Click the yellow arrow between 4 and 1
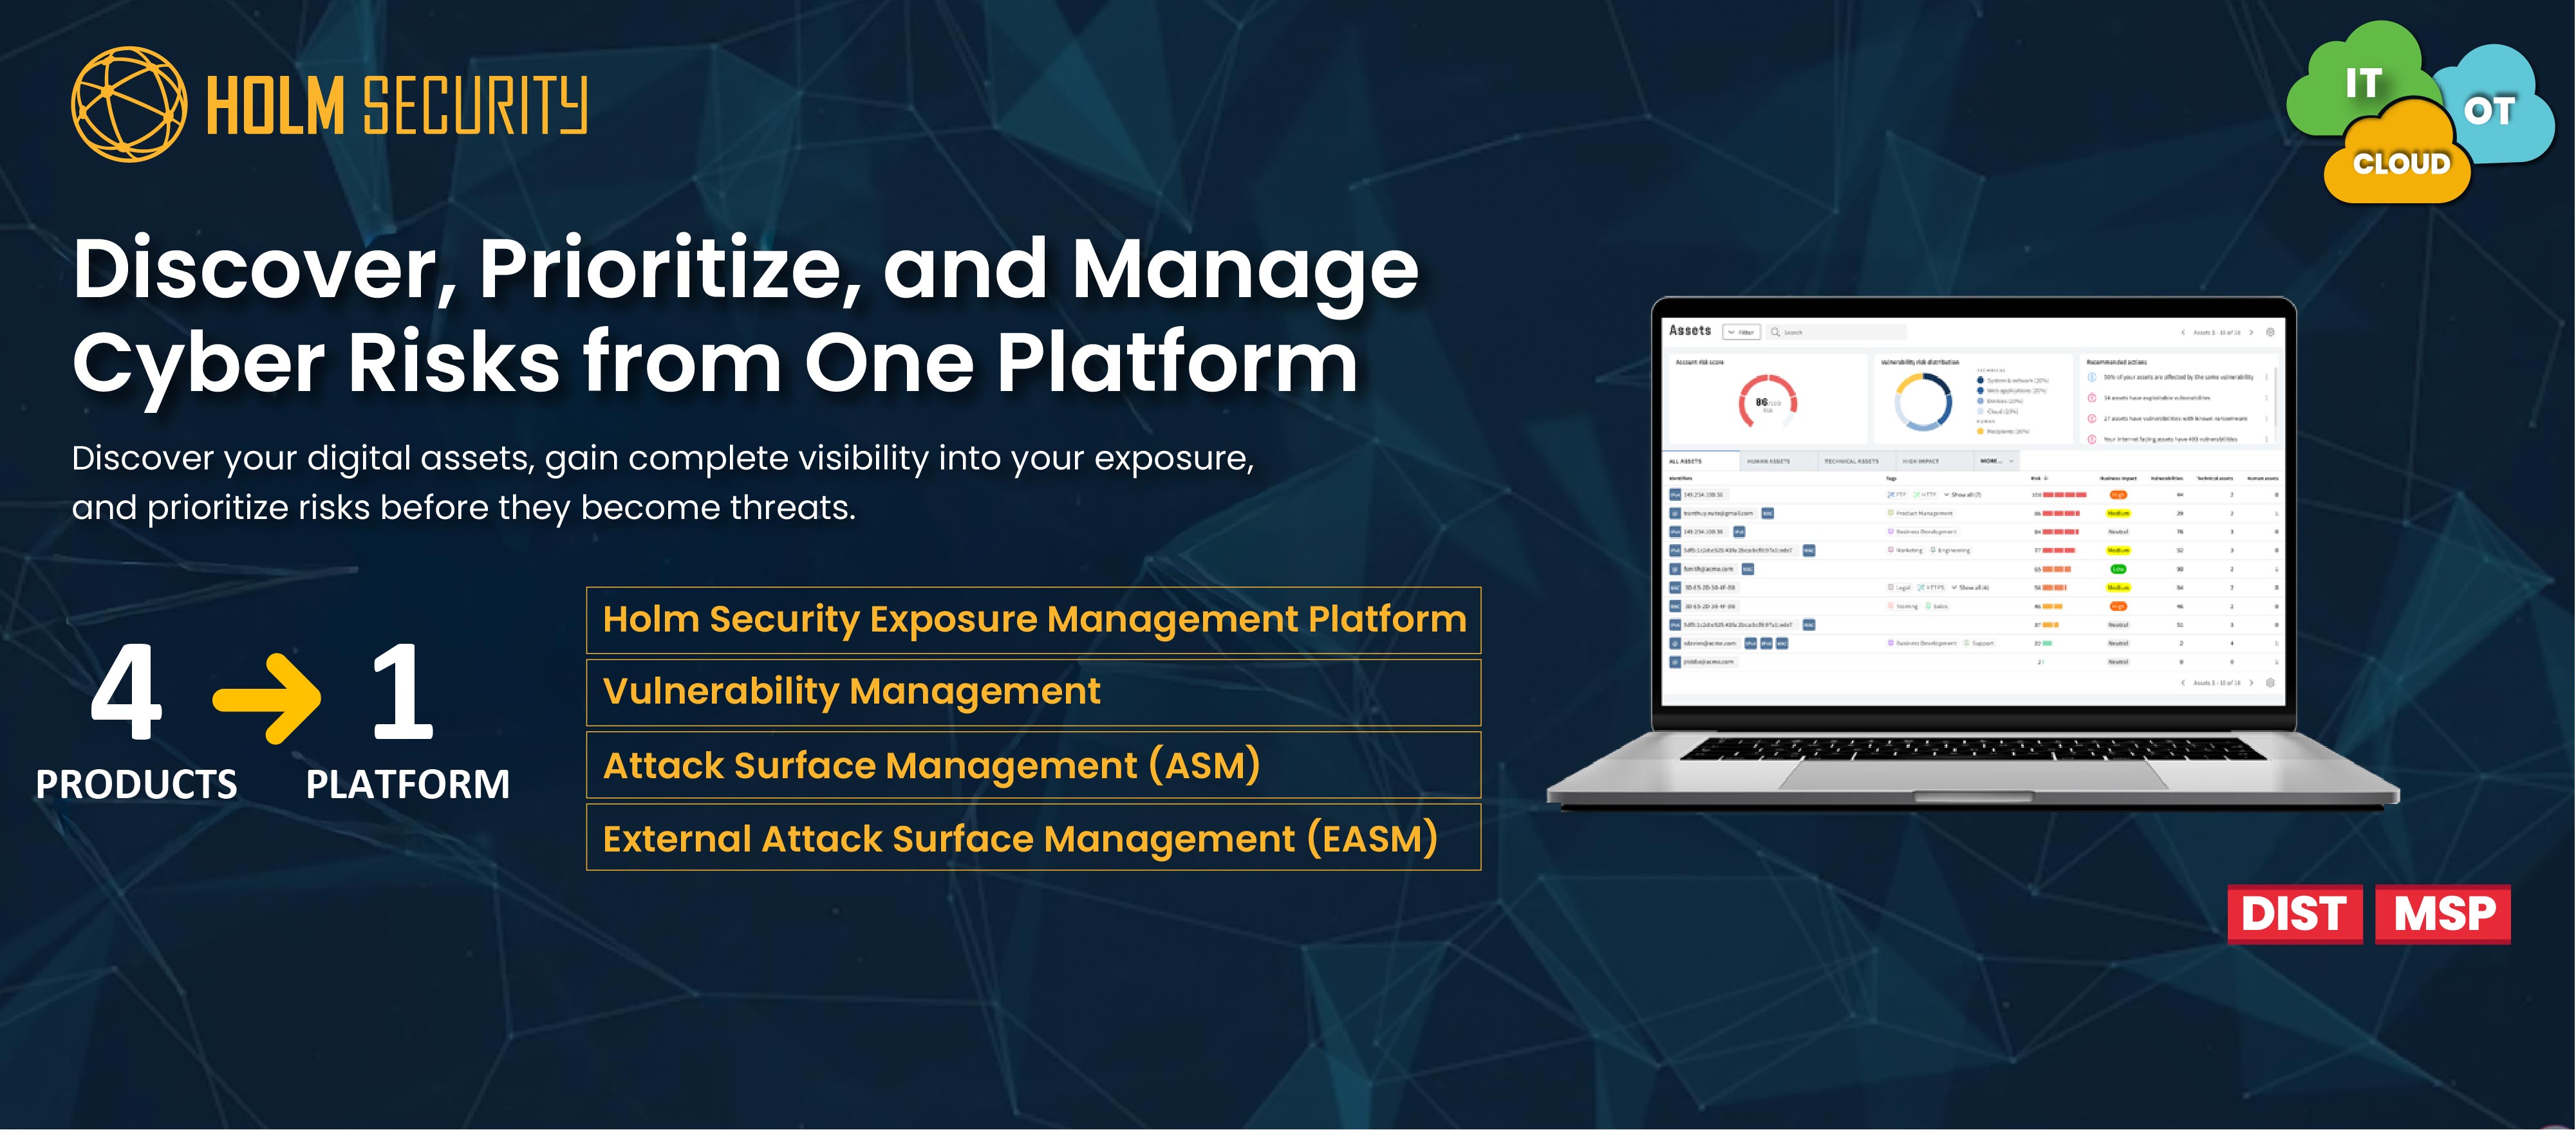 point(267,698)
